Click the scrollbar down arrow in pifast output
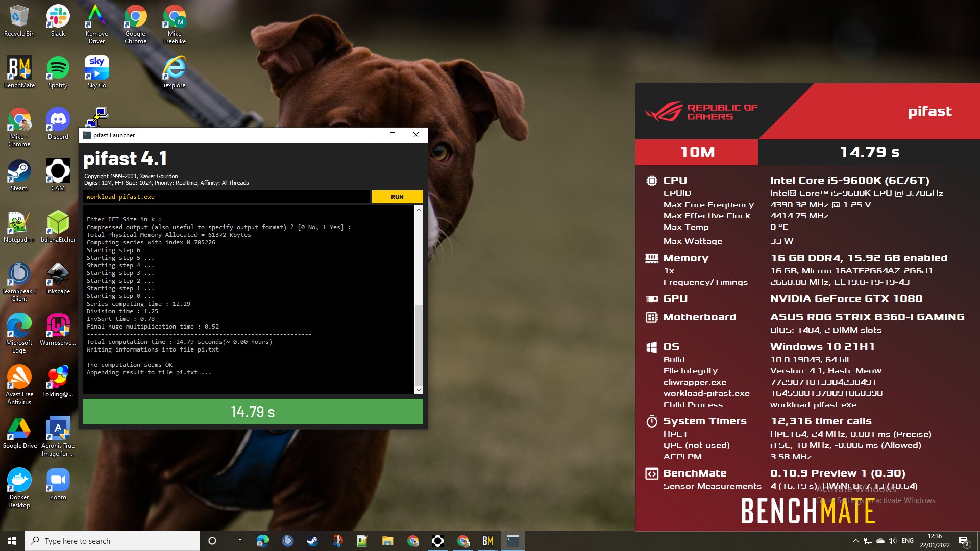 [419, 390]
